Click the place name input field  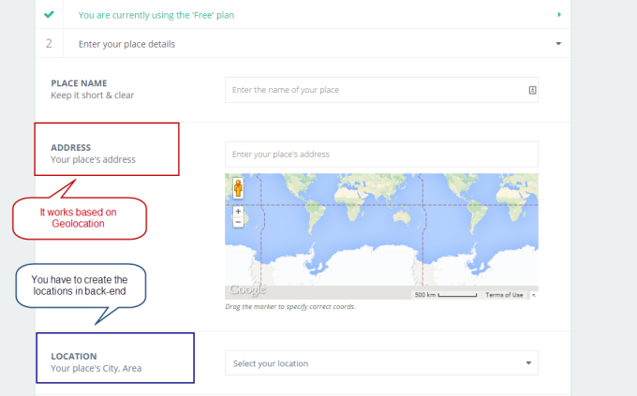375,90
